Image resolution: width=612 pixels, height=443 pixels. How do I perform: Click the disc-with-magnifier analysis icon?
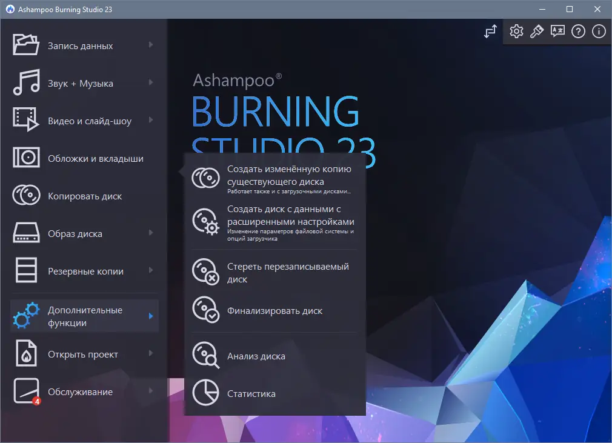point(205,355)
